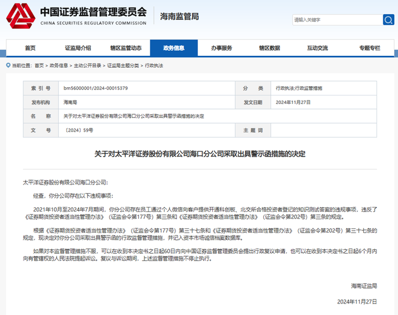
Task: Open the 证监局介绍 navigation tab
Action: pyautogui.click(x=78, y=48)
